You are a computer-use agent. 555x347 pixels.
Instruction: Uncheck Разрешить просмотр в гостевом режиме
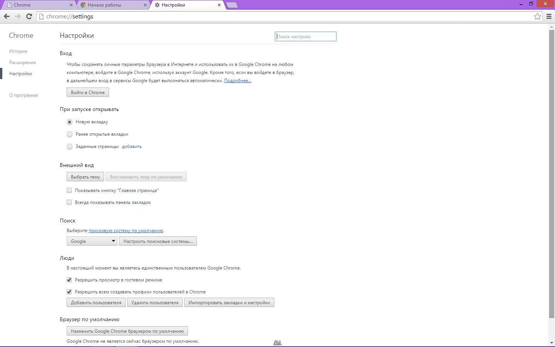(x=69, y=280)
